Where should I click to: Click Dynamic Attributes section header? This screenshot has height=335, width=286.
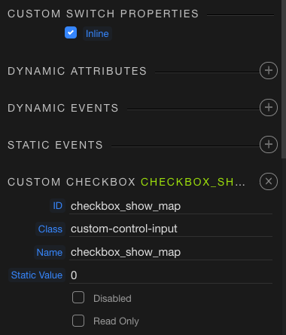coord(77,71)
